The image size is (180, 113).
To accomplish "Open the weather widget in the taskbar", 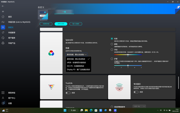I will tap(5, 111).
